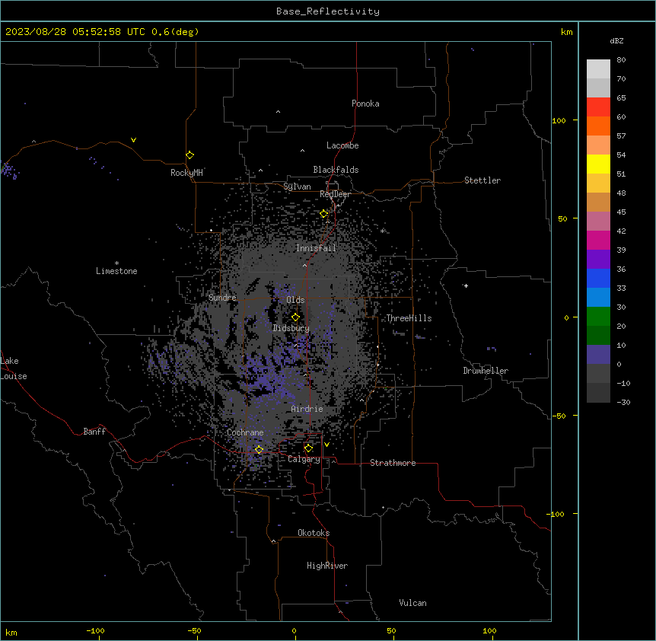Click the Lacombe city label
656x641 pixels.
pos(342,145)
